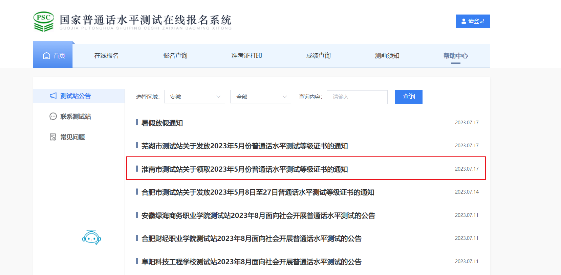Click the user icon in 请登录 button
Image resolution: width=561 pixels, height=275 pixels.
tap(463, 21)
